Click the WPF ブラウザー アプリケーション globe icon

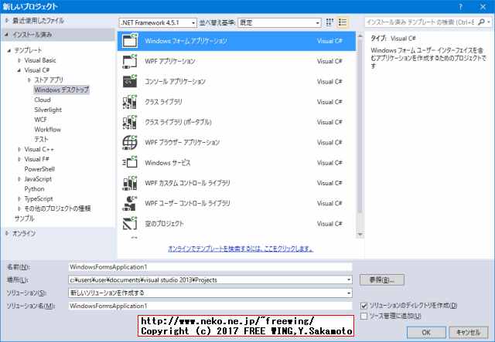pos(130,143)
